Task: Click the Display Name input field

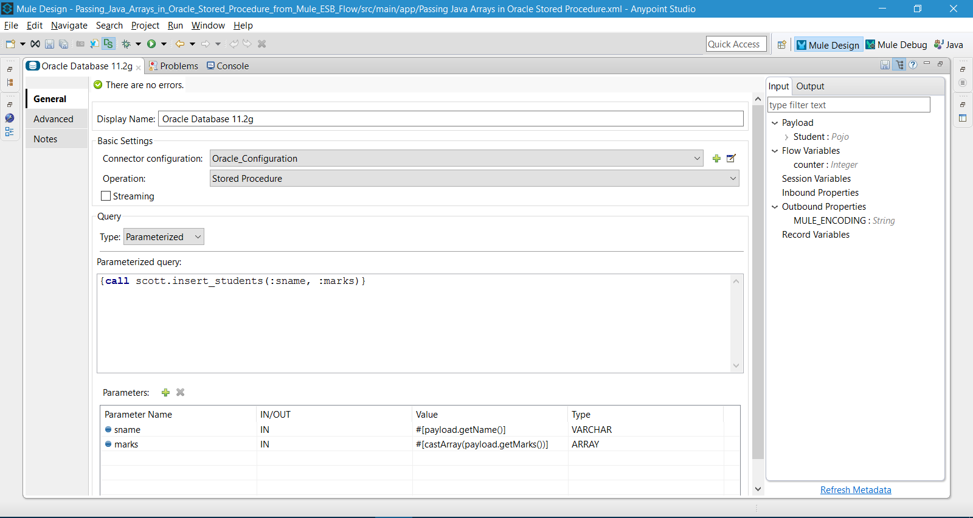Action: point(451,119)
